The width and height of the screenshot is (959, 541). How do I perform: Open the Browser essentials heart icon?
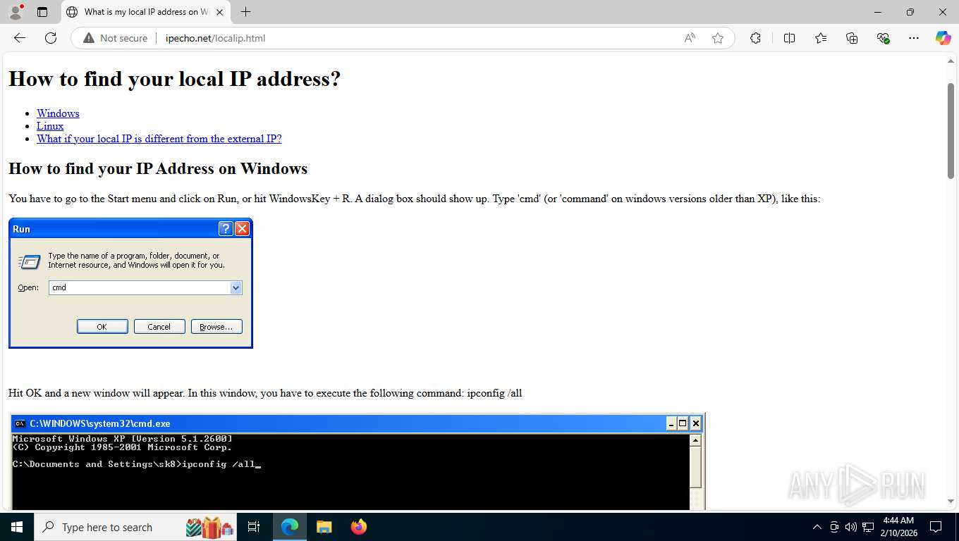pos(883,38)
